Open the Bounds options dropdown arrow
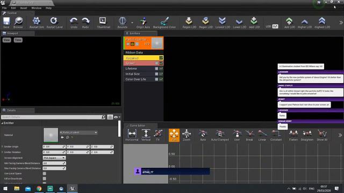Screen dimensions: 344x193 [132, 23]
